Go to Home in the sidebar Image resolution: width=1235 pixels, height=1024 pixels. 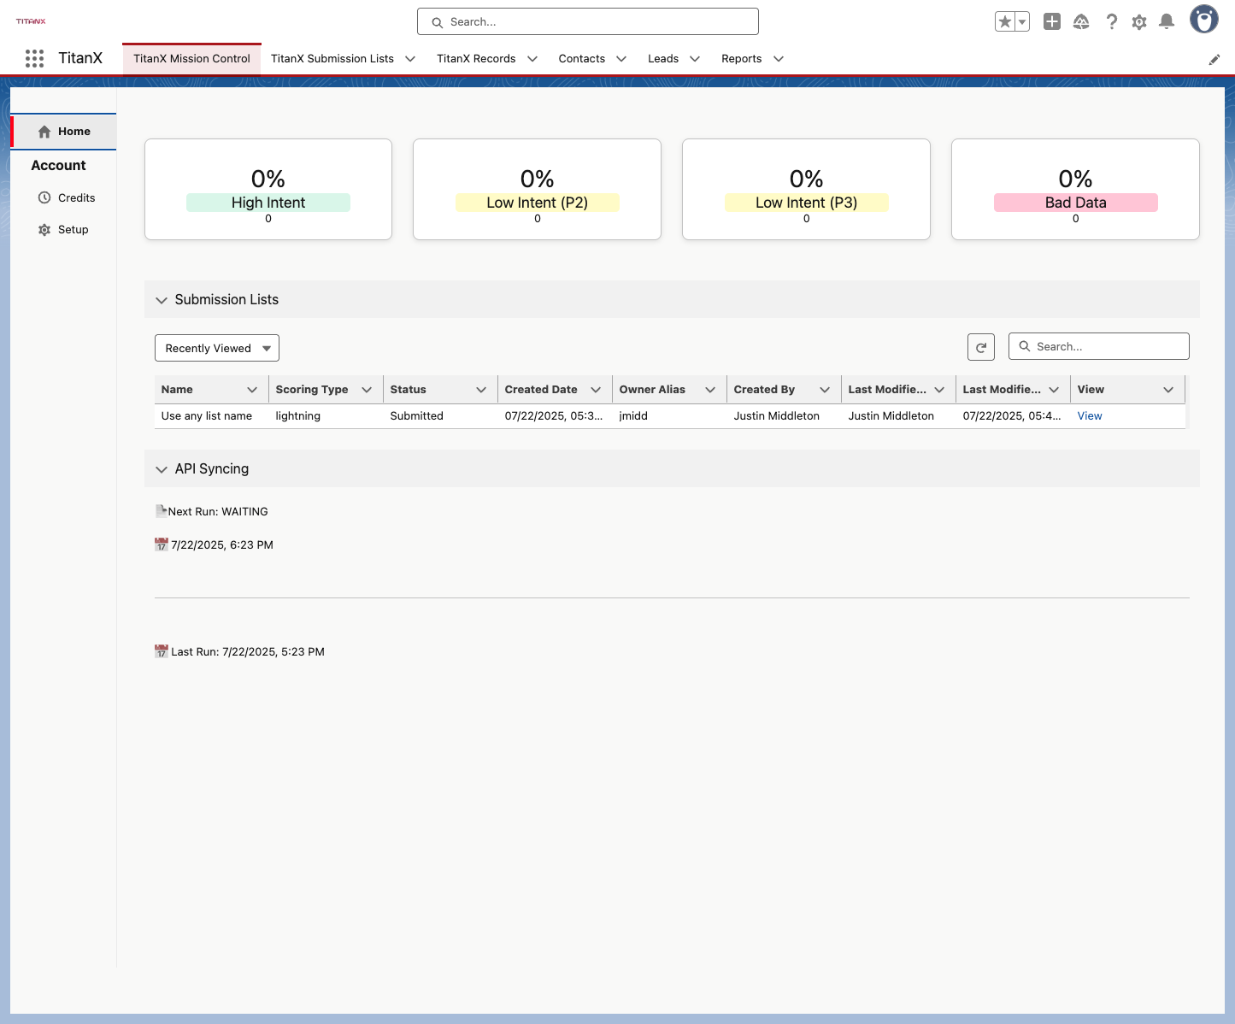click(64, 132)
